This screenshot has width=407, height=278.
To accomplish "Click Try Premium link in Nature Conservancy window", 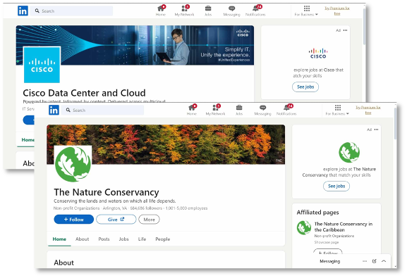I will [368, 110].
